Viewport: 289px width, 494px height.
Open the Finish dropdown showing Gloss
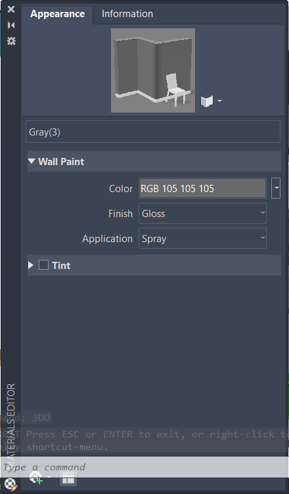tap(202, 213)
